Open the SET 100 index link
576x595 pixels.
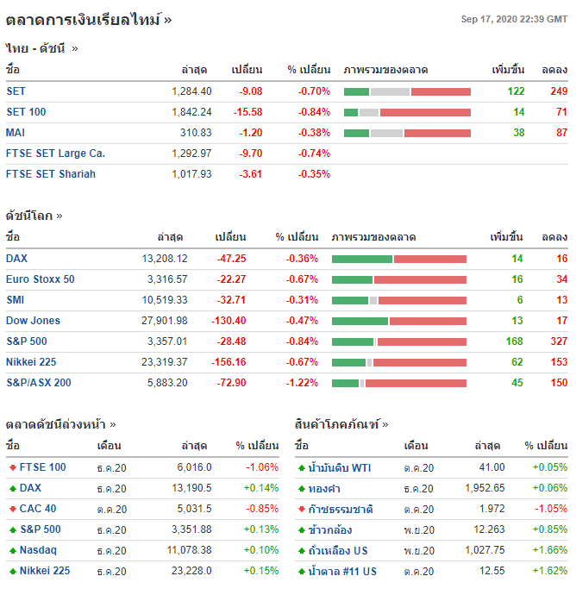[26, 112]
